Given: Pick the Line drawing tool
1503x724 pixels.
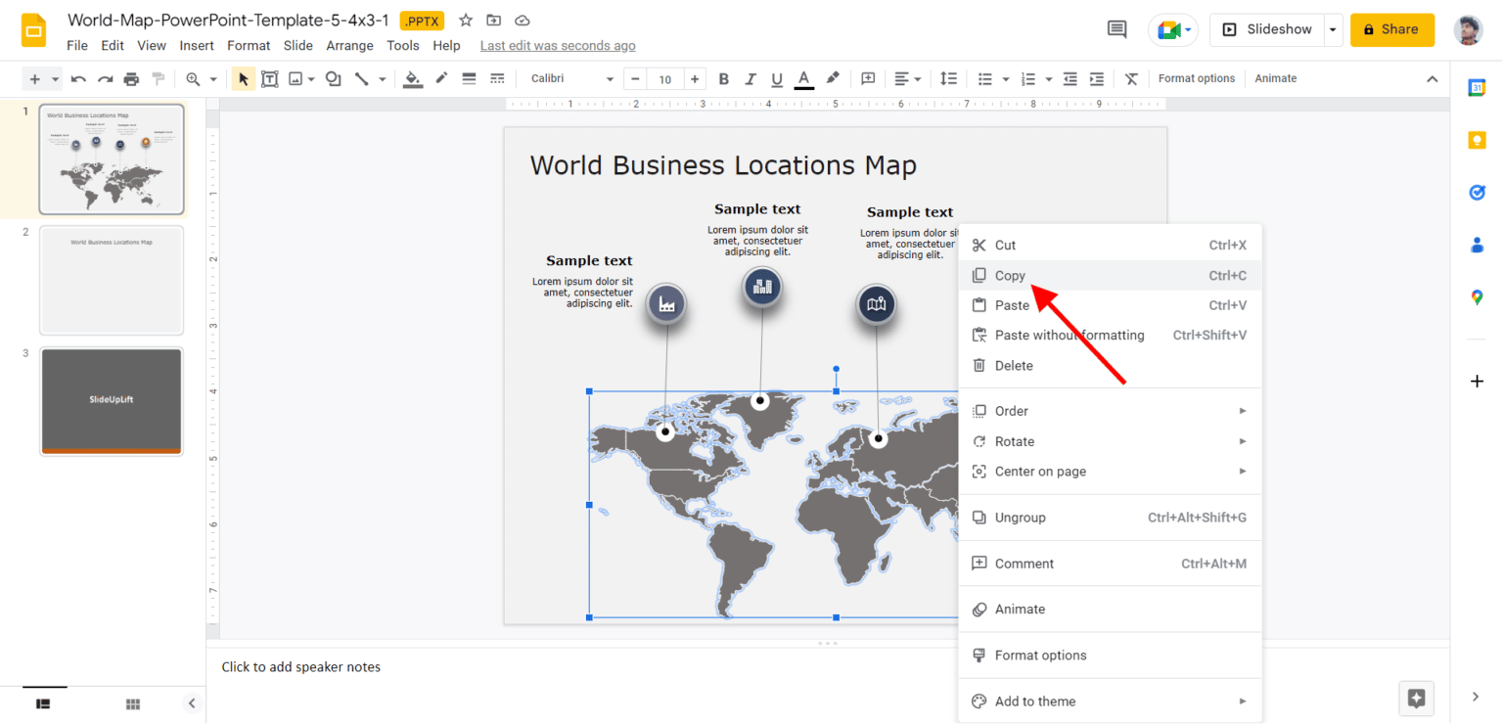Looking at the screenshot, I should pyautogui.click(x=363, y=78).
